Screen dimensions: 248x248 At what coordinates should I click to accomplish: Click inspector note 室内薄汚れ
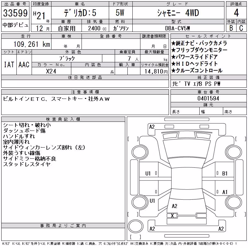[x=16, y=142]
